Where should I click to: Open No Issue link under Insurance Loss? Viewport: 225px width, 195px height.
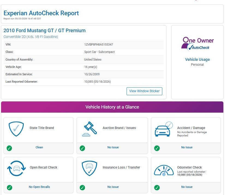[113, 187]
